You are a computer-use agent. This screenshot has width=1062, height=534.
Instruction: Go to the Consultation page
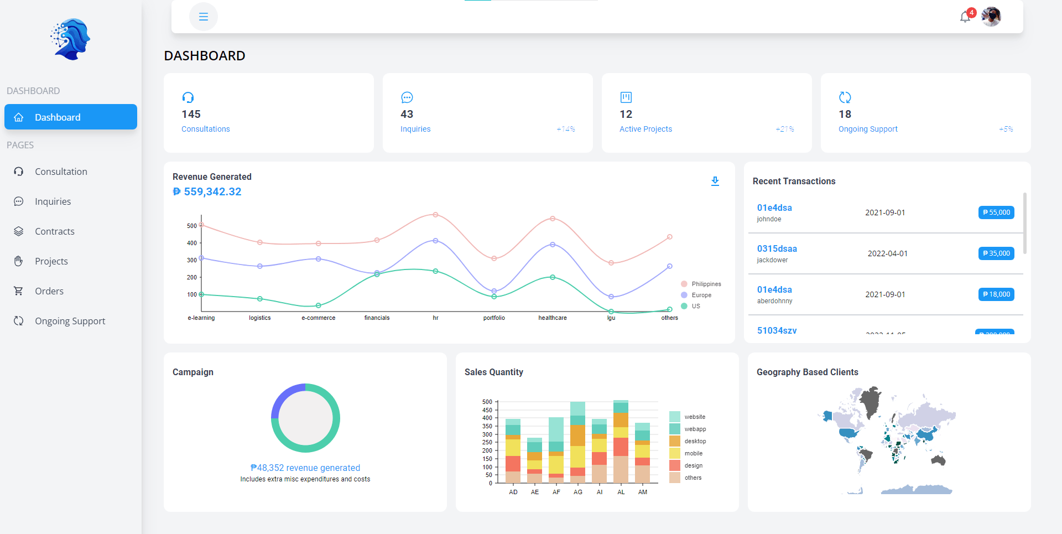pos(71,172)
